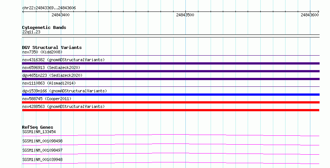Click the thin line for nsv1110863
This screenshot has height=168, width=330.
pyautogui.click(x=171, y=87)
